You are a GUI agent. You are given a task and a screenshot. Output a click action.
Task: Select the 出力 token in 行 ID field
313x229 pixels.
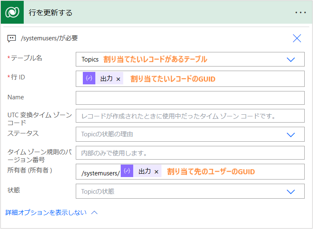click(106, 79)
